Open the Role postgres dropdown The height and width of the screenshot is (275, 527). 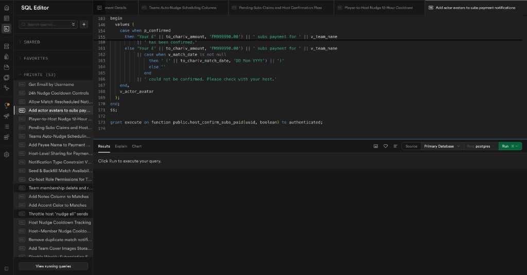coord(481,146)
